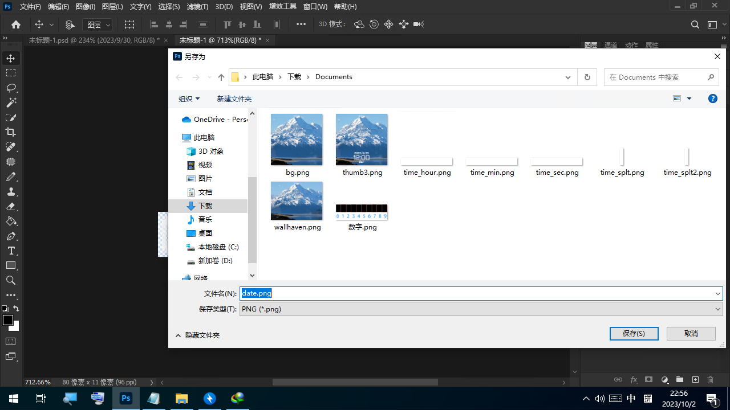730x410 pixels.
Task: Click the 新建文件夹 button
Action: pyautogui.click(x=234, y=99)
